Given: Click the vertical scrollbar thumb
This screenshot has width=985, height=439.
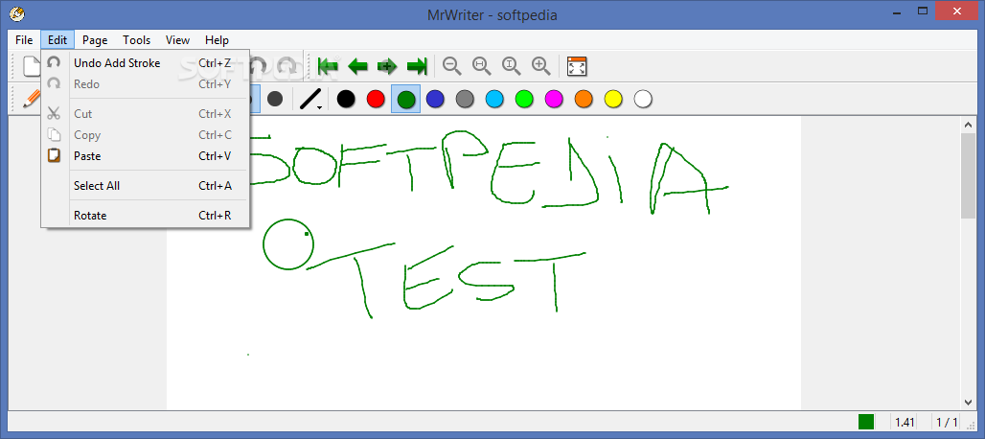Looking at the screenshot, I should click(x=968, y=175).
